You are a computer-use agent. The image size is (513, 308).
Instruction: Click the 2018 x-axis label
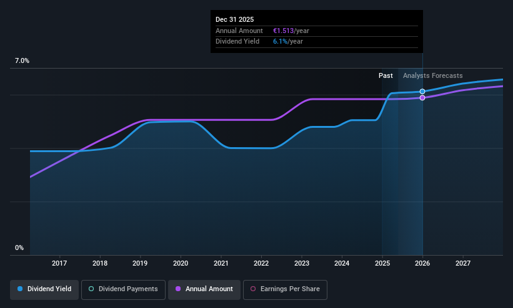coord(100,263)
